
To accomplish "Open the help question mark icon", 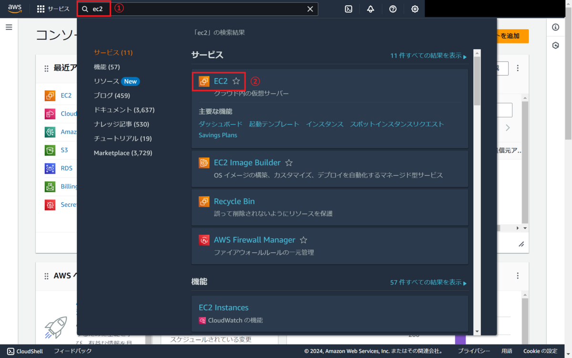I will point(393,9).
